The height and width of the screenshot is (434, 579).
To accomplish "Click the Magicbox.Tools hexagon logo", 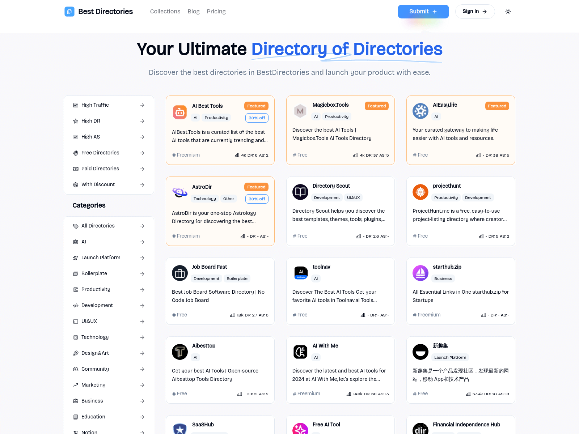I will (x=300, y=111).
